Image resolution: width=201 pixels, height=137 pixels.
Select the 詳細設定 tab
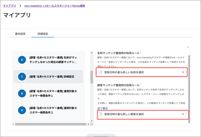pos(43,34)
